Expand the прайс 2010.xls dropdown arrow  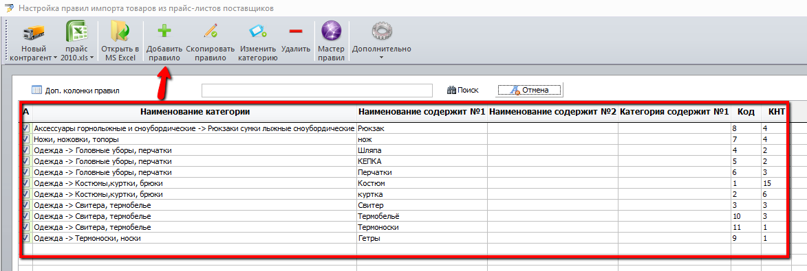tap(92, 58)
